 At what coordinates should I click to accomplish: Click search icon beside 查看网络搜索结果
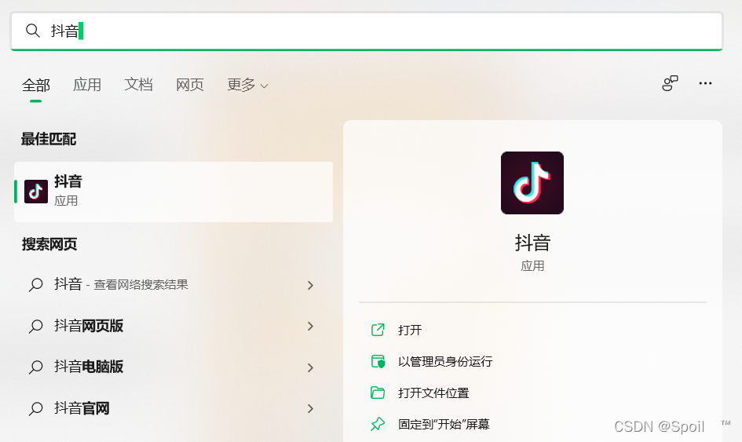point(36,285)
